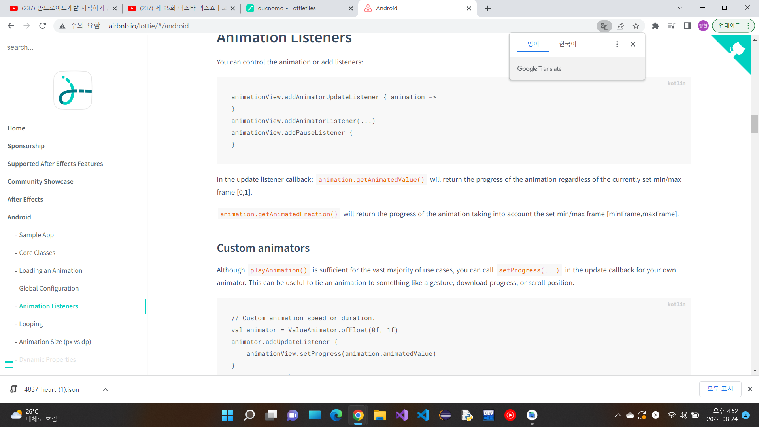Select 한국어 tab in translate popup
Image resolution: width=759 pixels, height=427 pixels.
[567, 44]
